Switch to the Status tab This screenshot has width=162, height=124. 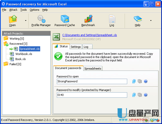(x=61, y=46)
